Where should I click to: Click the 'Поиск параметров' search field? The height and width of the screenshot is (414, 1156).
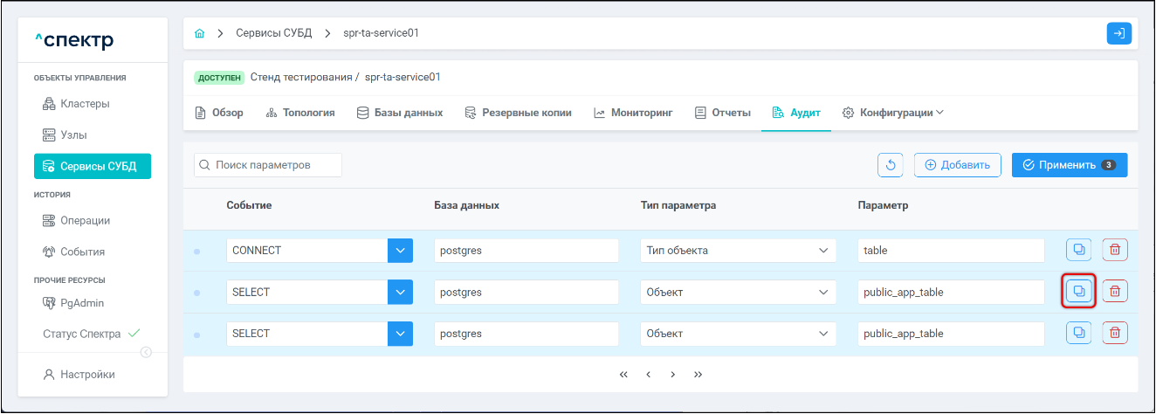pyautogui.click(x=268, y=165)
